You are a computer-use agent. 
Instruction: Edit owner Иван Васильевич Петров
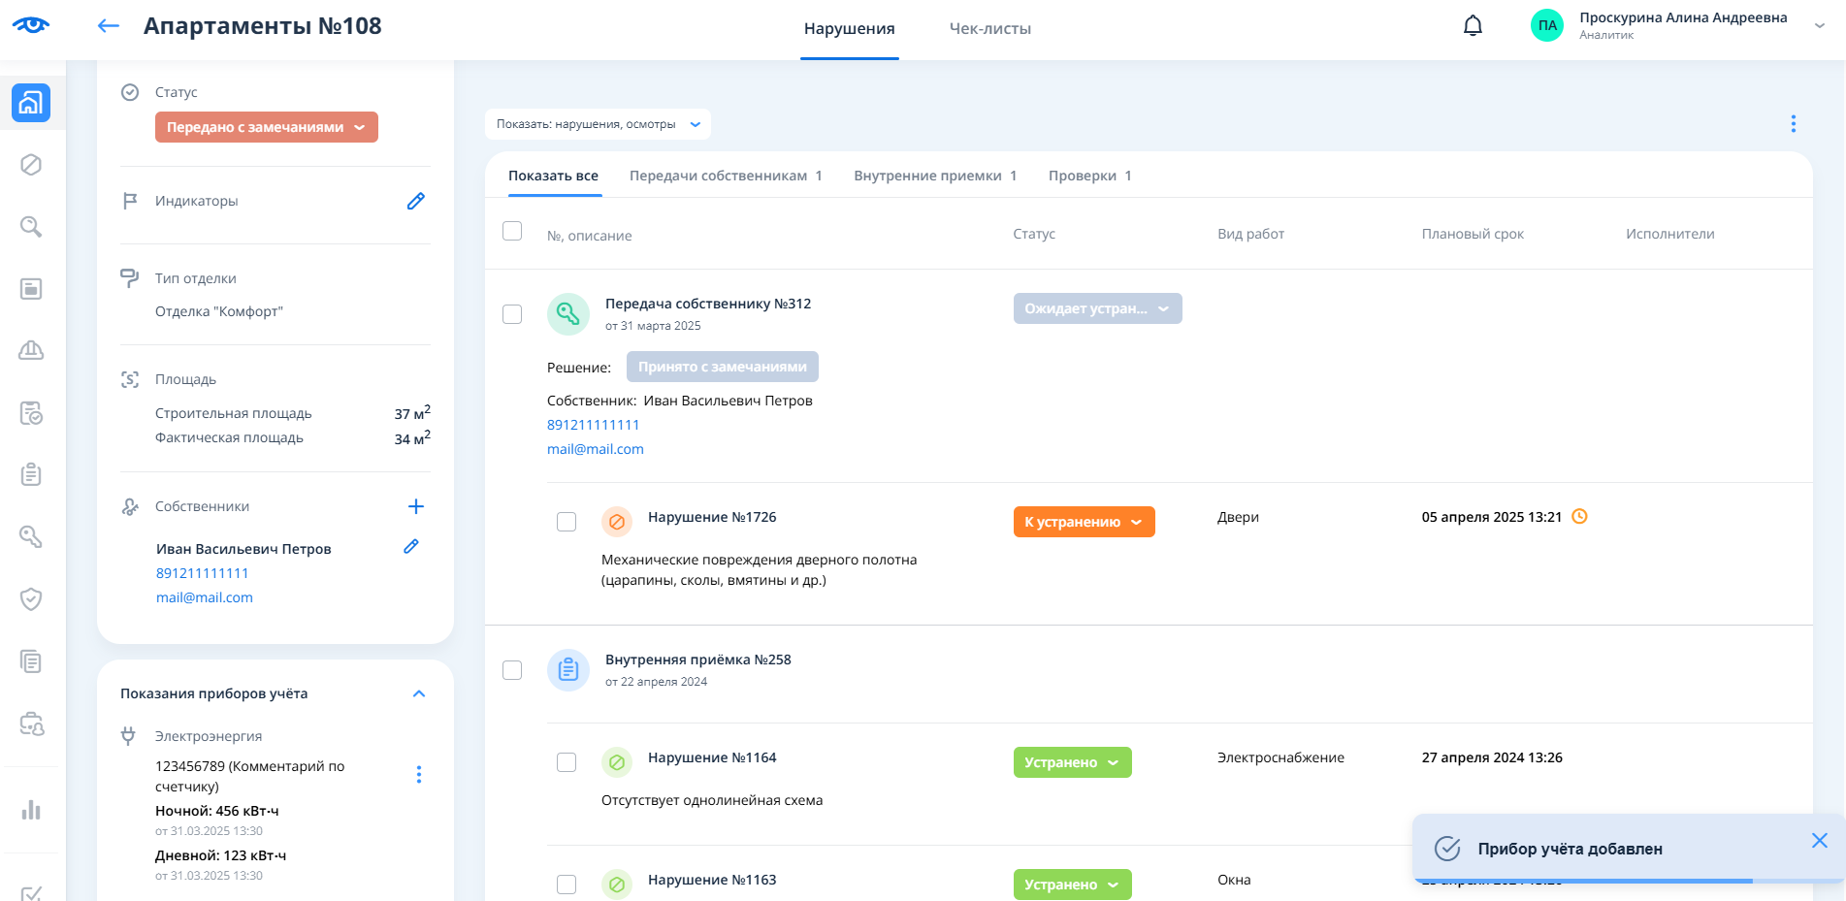tap(411, 547)
